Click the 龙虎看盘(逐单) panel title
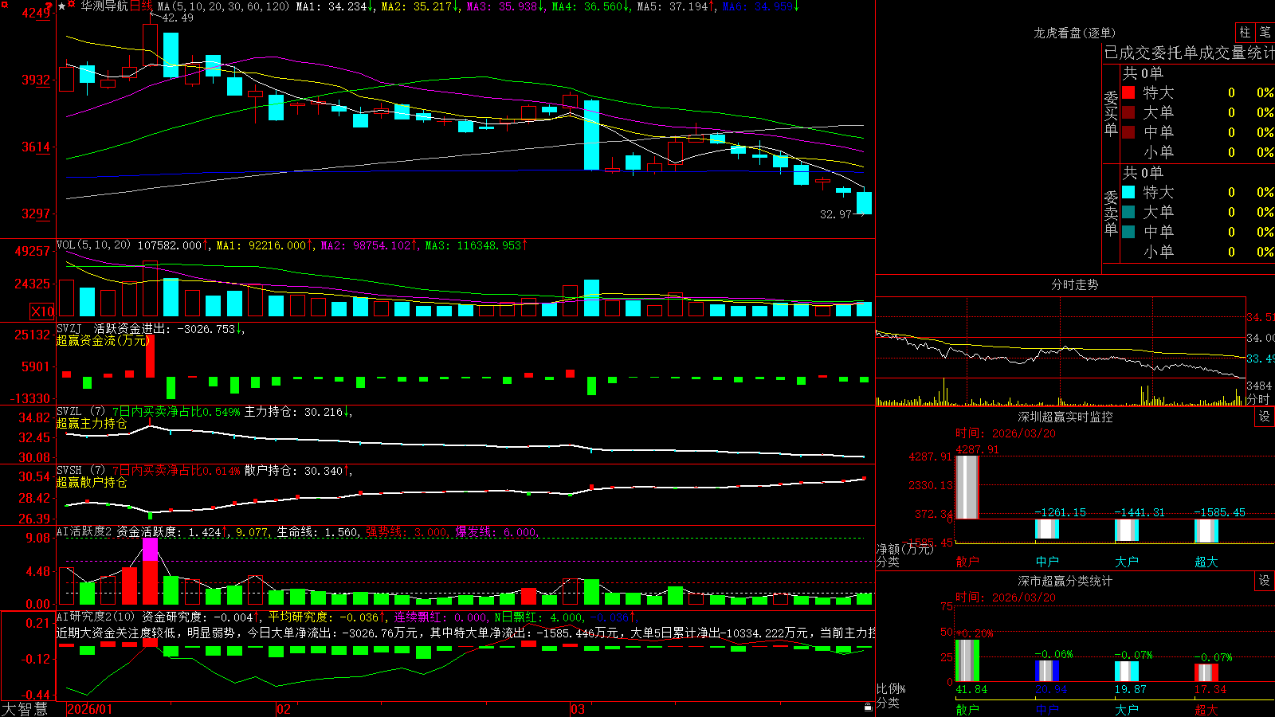The width and height of the screenshot is (1275, 717). (x=1075, y=33)
